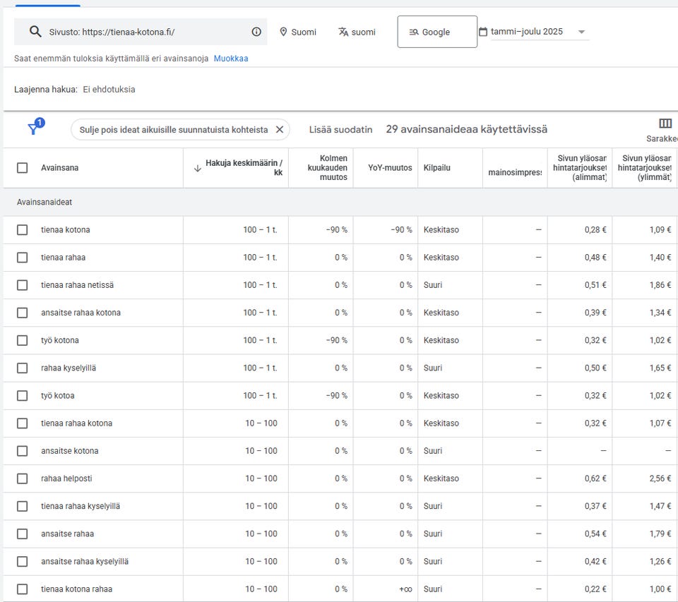The width and height of the screenshot is (678, 602).
Task: Click the language translate icon
Action: coord(343,32)
